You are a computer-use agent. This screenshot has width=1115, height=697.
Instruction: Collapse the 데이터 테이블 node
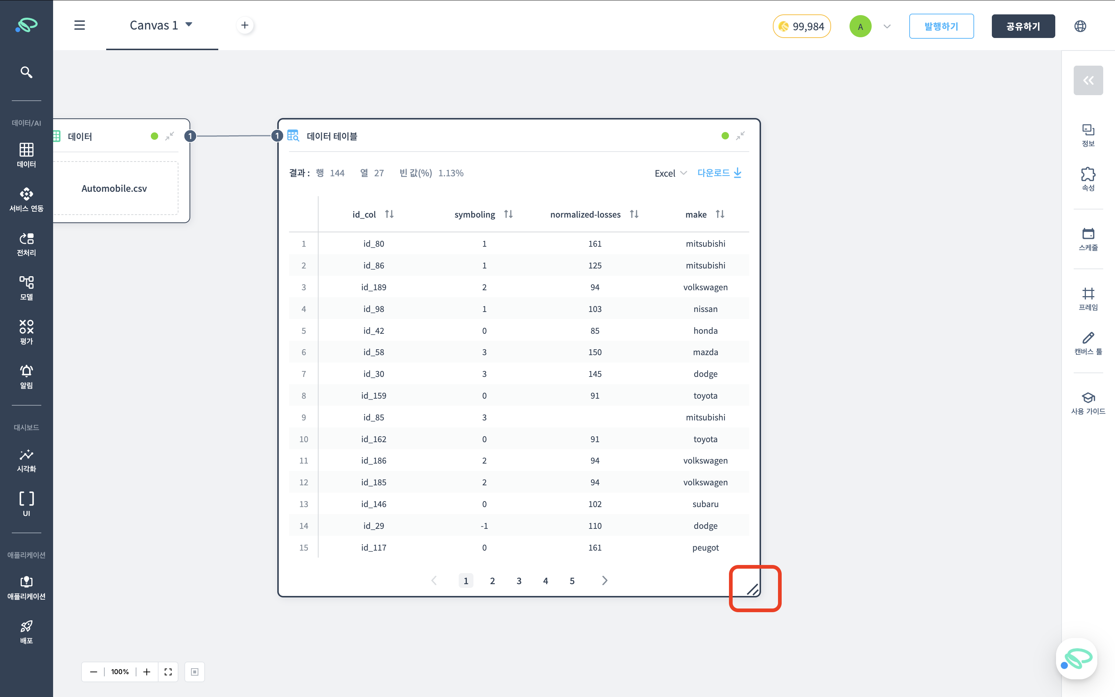[x=740, y=136]
